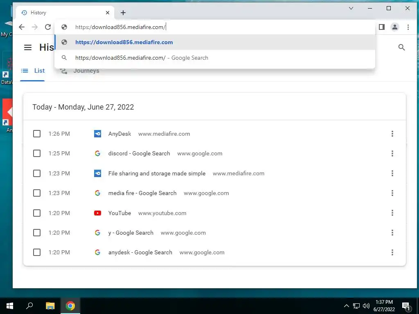Open more actions for AnyDesk entry

392,134
